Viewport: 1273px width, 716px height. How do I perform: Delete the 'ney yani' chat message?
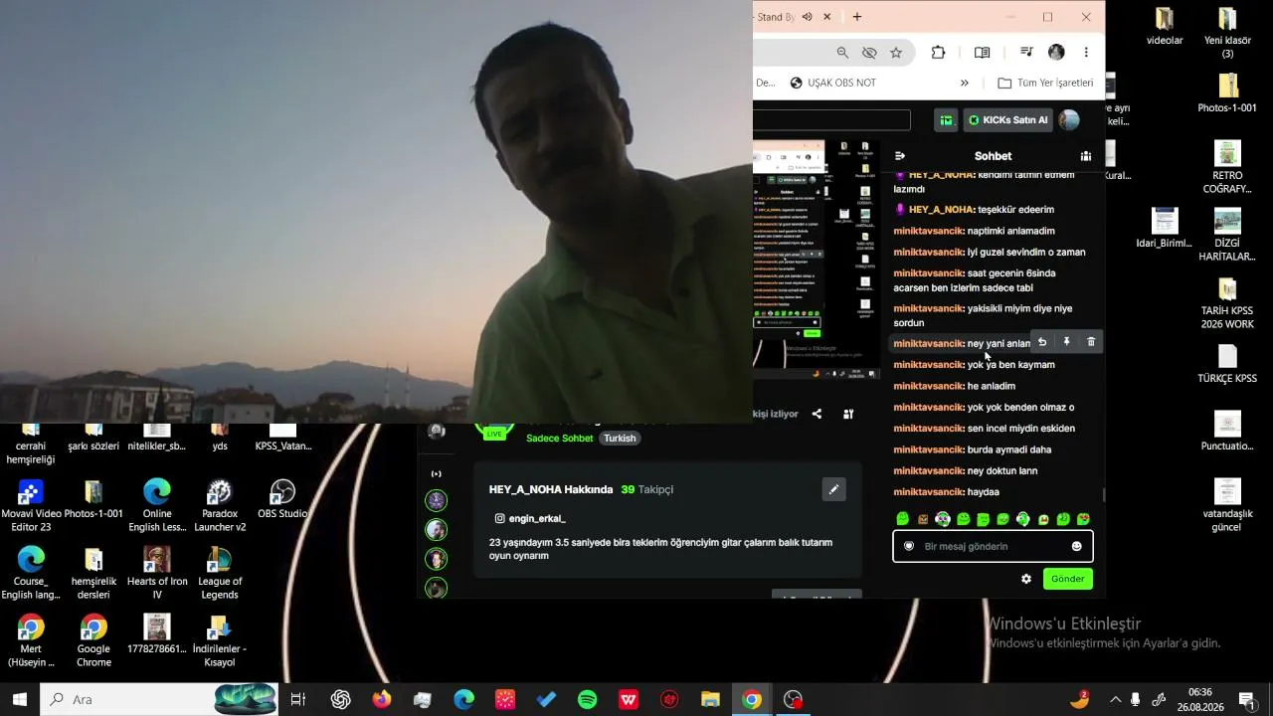click(1091, 342)
